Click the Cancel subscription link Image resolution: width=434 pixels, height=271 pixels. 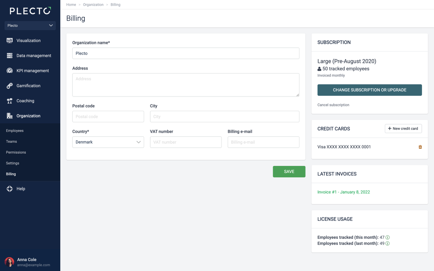pyautogui.click(x=333, y=105)
